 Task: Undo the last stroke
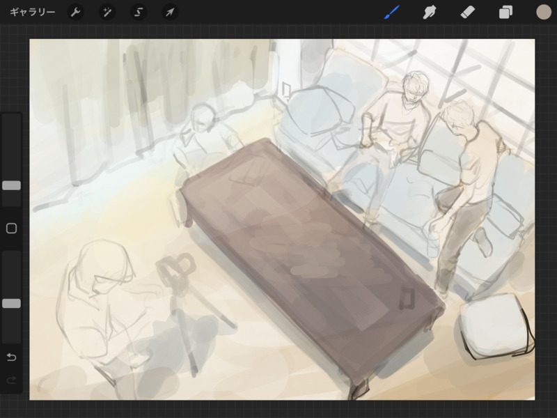[11, 357]
